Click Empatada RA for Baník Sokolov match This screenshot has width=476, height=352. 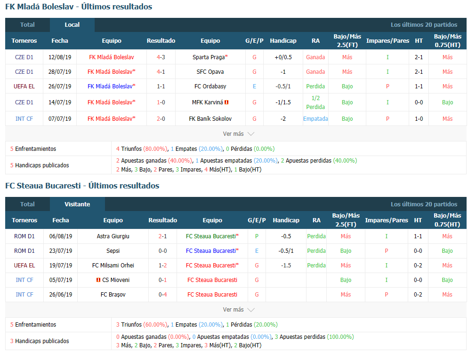tap(315, 119)
